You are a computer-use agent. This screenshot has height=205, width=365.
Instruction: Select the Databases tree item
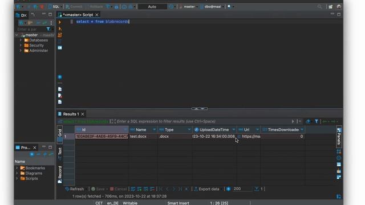coord(36,40)
